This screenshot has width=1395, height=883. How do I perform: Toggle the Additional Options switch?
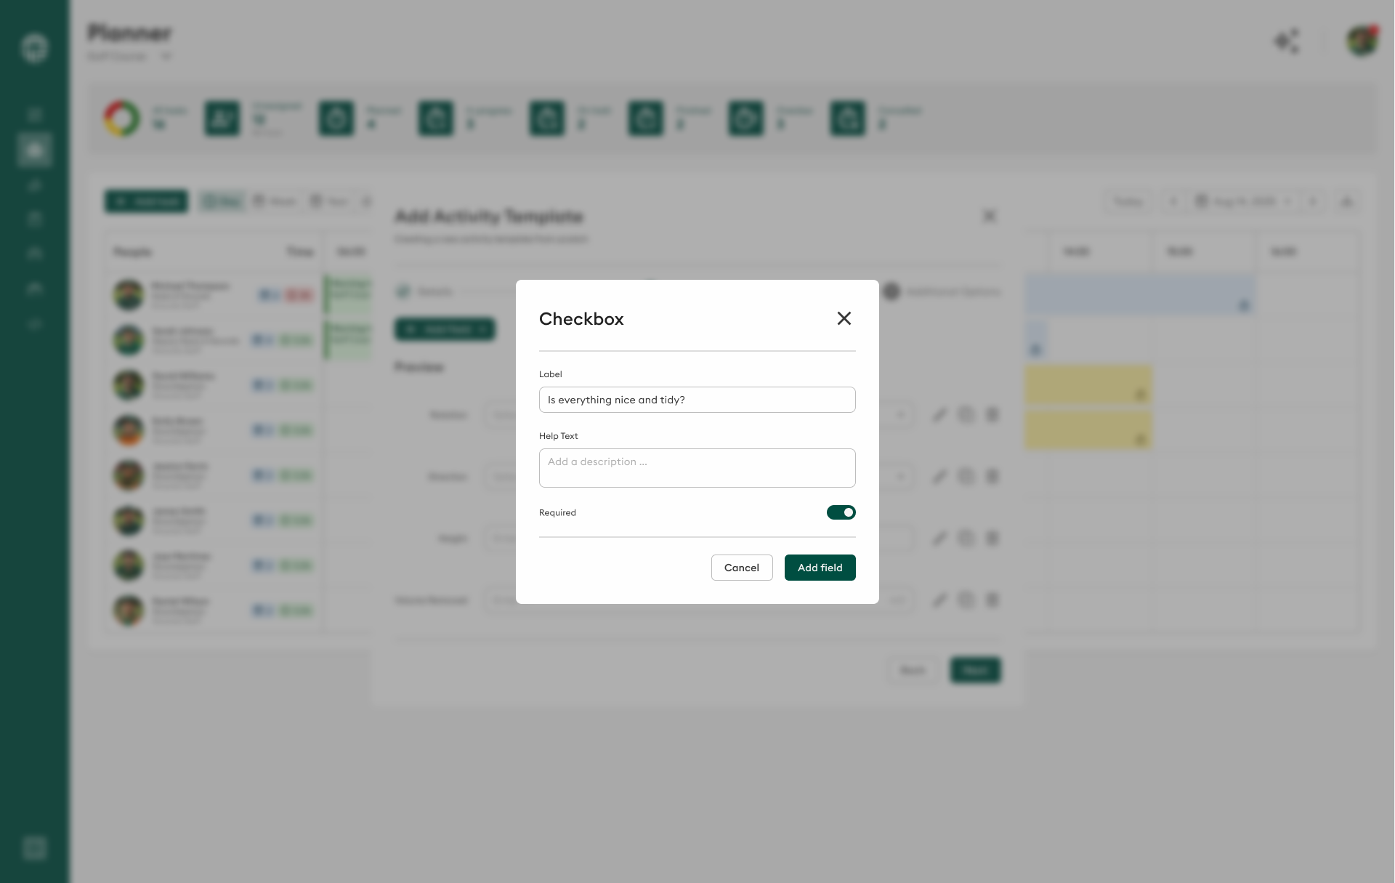[892, 292]
